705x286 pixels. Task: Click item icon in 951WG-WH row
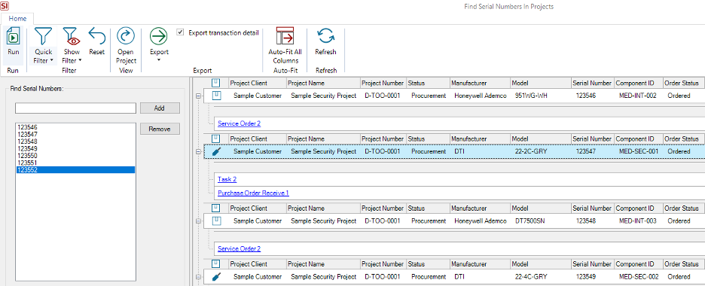[x=216, y=96]
